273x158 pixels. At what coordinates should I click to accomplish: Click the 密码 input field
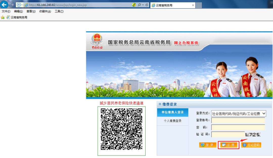[x=238, y=127]
